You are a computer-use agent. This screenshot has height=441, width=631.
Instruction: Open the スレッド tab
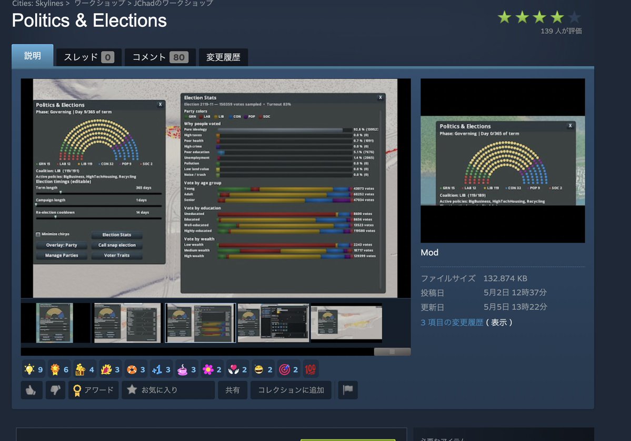coord(88,57)
